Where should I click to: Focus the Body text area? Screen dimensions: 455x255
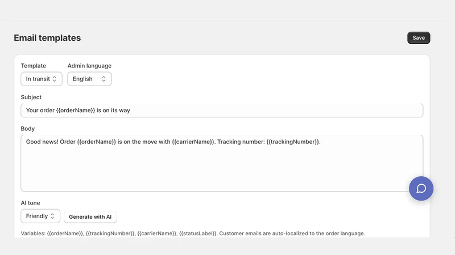tap(222, 163)
